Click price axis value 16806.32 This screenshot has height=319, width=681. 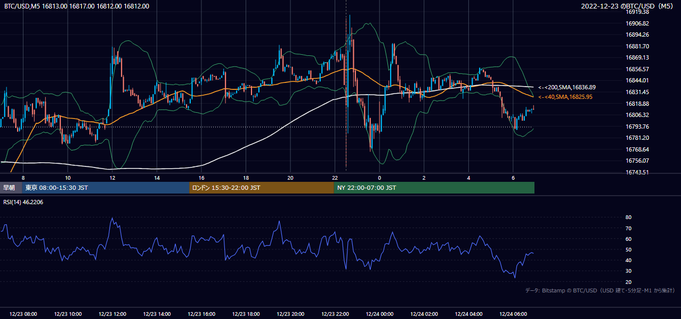637,115
